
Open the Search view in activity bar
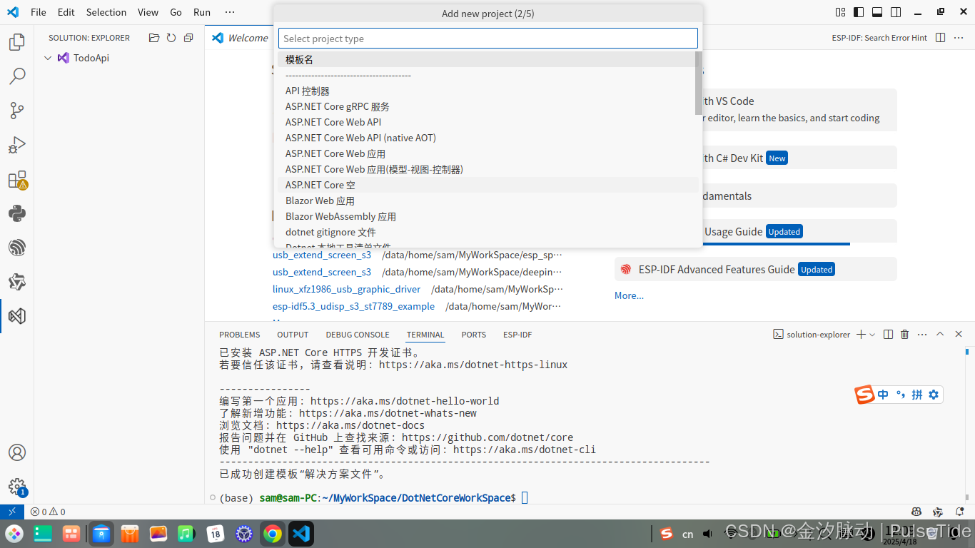pos(17,76)
